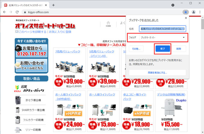Image resolution: width=204 pixels, height=134 pixels.
Task: Click このページを印刷する link
Action: click(32, 32)
